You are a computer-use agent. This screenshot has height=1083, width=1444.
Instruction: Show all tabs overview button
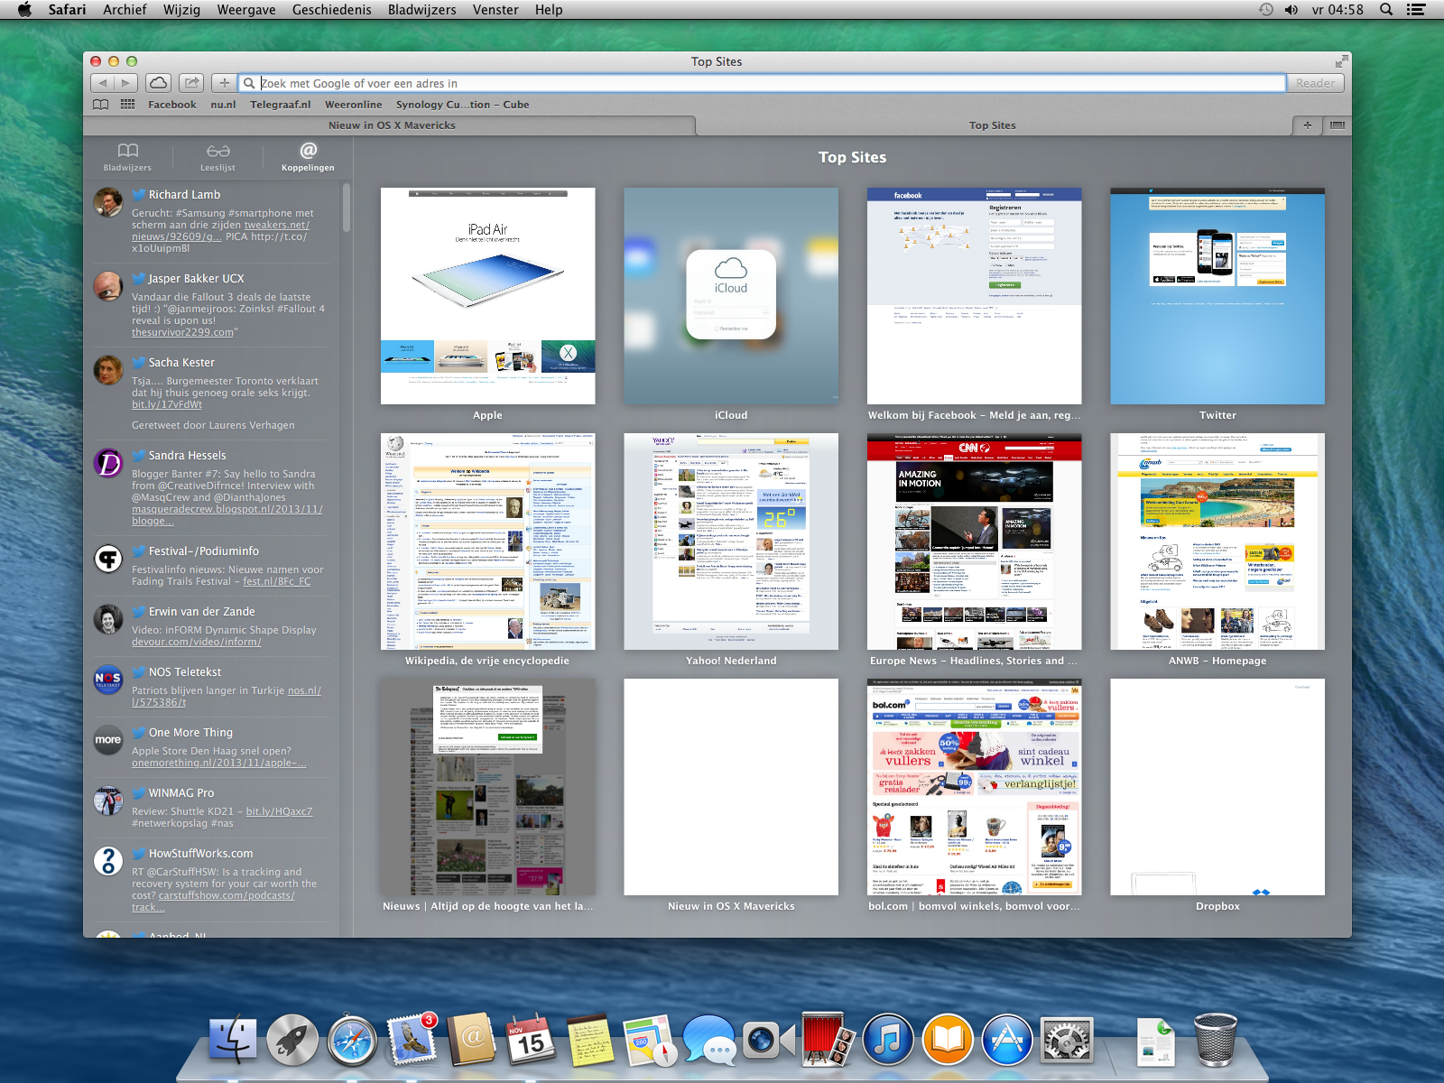pyautogui.click(x=1338, y=125)
